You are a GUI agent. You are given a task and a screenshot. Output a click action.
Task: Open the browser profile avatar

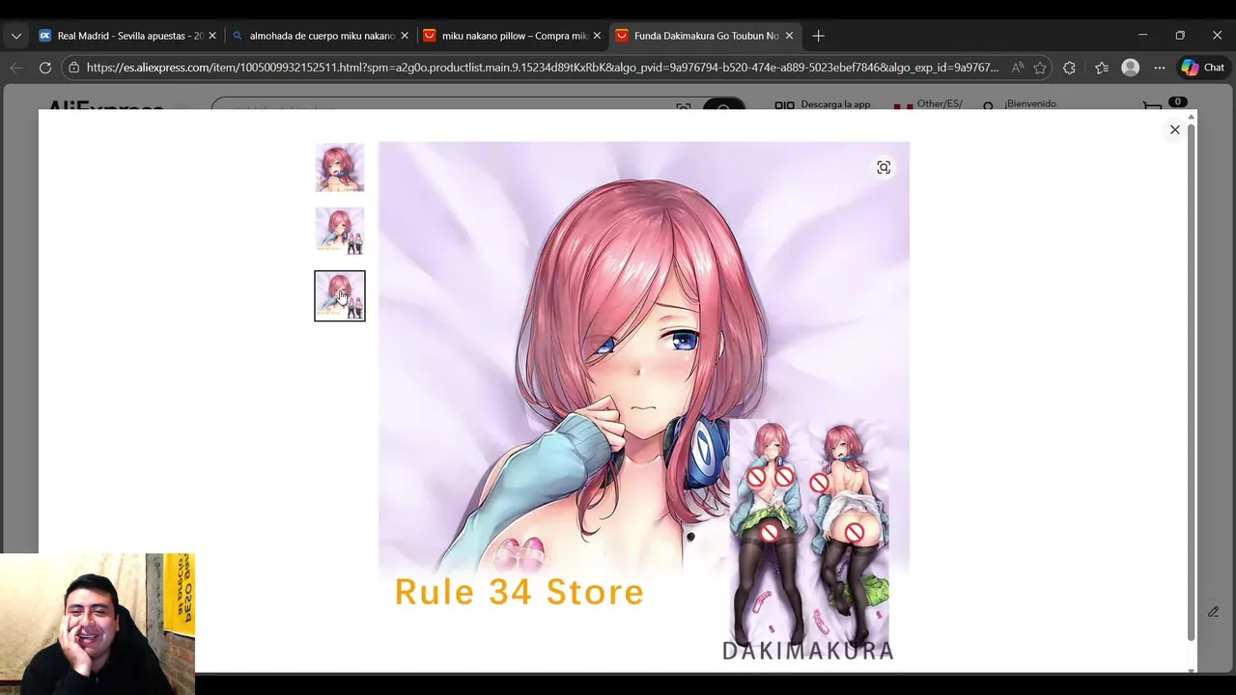click(1131, 68)
